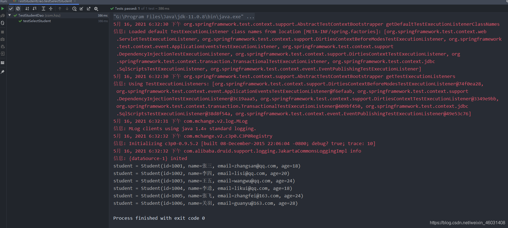508x228 pixels.
Task: Click output line with id=1003 student
Action: [204, 181]
